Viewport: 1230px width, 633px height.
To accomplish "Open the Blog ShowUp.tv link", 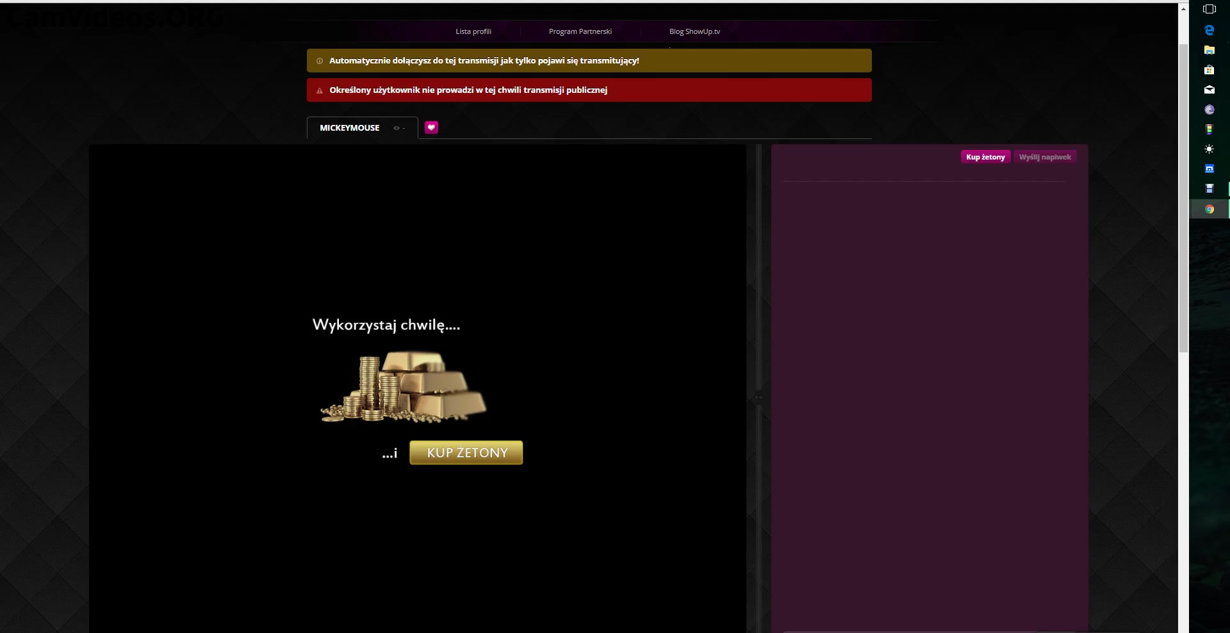I will [694, 31].
